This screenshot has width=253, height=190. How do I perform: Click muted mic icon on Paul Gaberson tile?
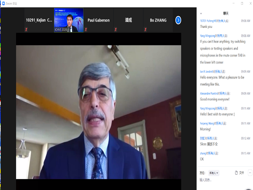86,30
